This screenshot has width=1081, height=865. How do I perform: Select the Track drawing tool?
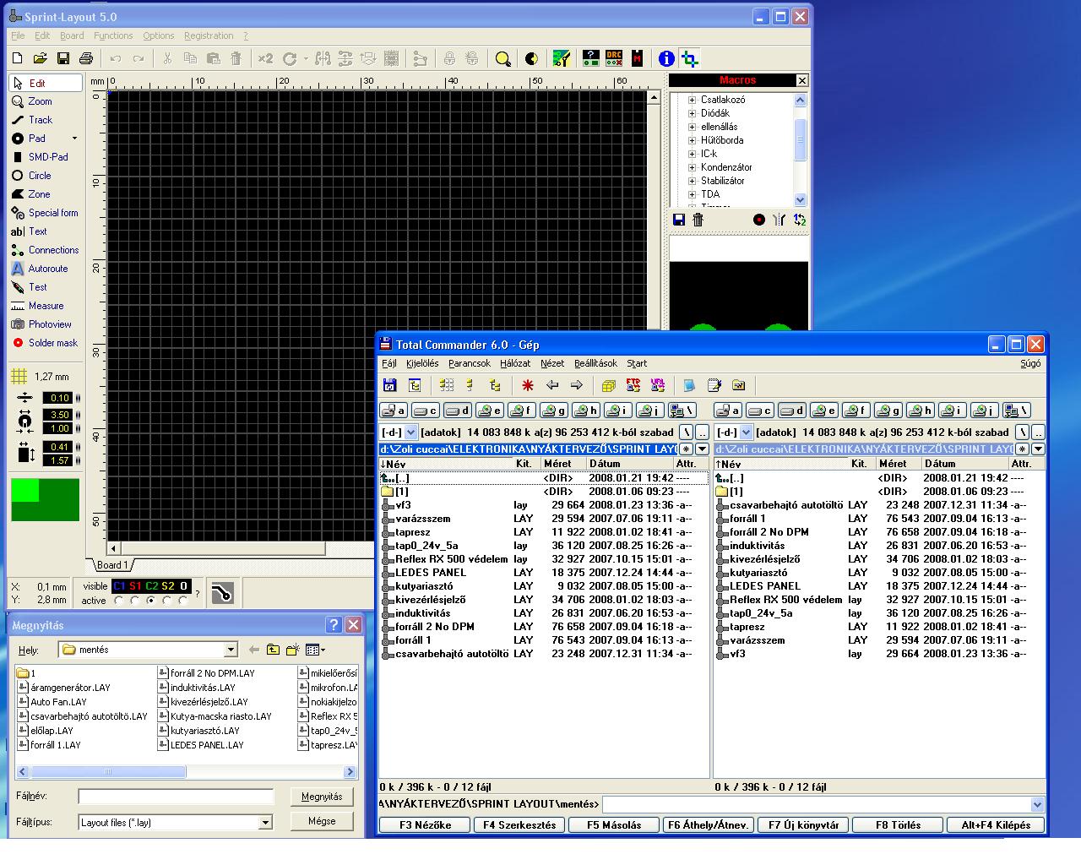(40, 120)
